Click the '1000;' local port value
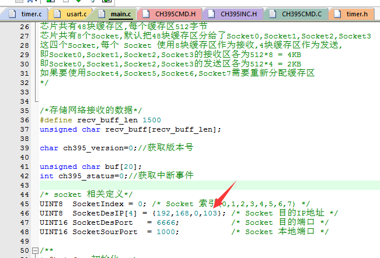The image size is (380, 258). [x=168, y=232]
